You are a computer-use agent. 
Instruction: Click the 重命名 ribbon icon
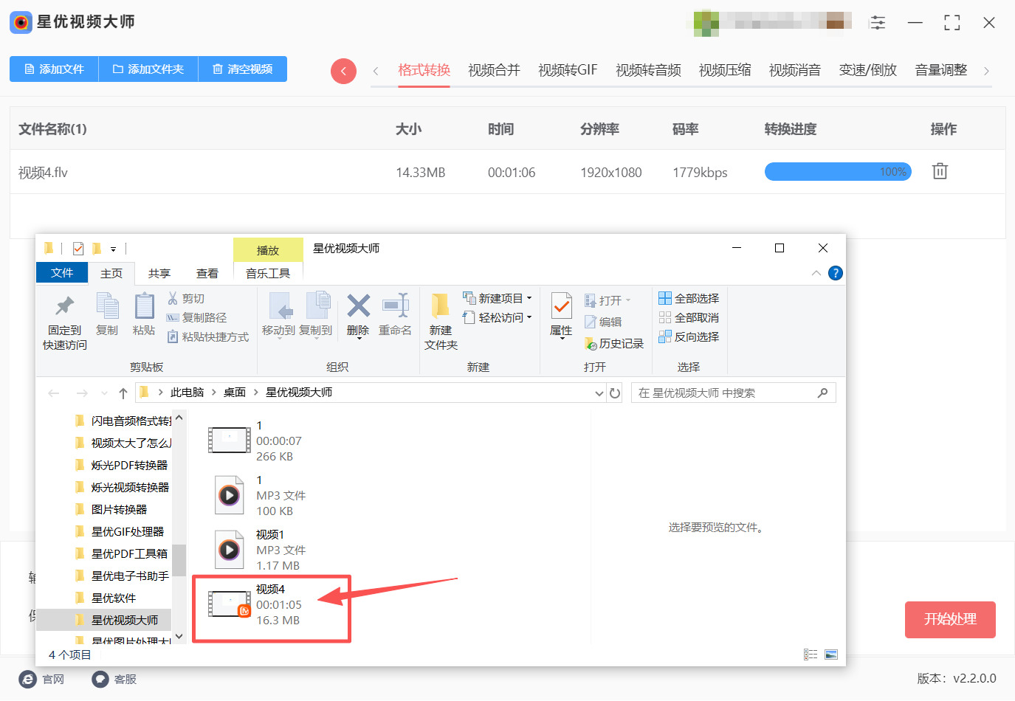coord(396,305)
